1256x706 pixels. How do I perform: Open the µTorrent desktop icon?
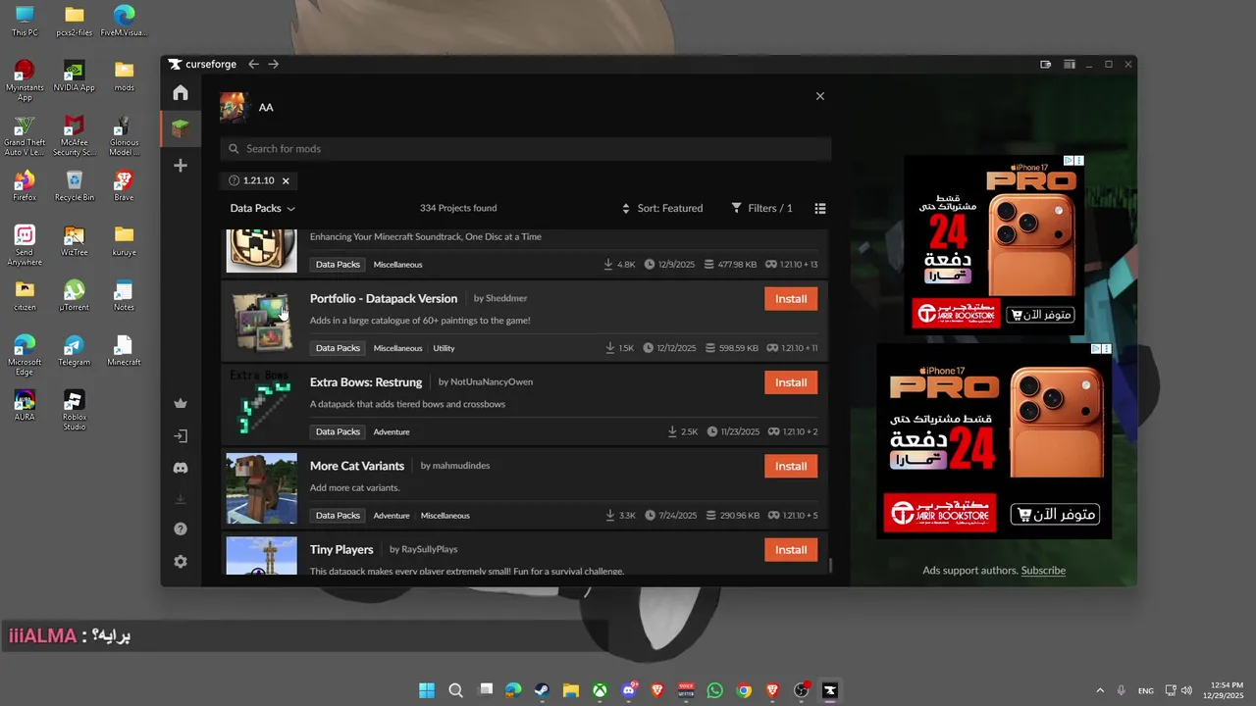(x=74, y=295)
